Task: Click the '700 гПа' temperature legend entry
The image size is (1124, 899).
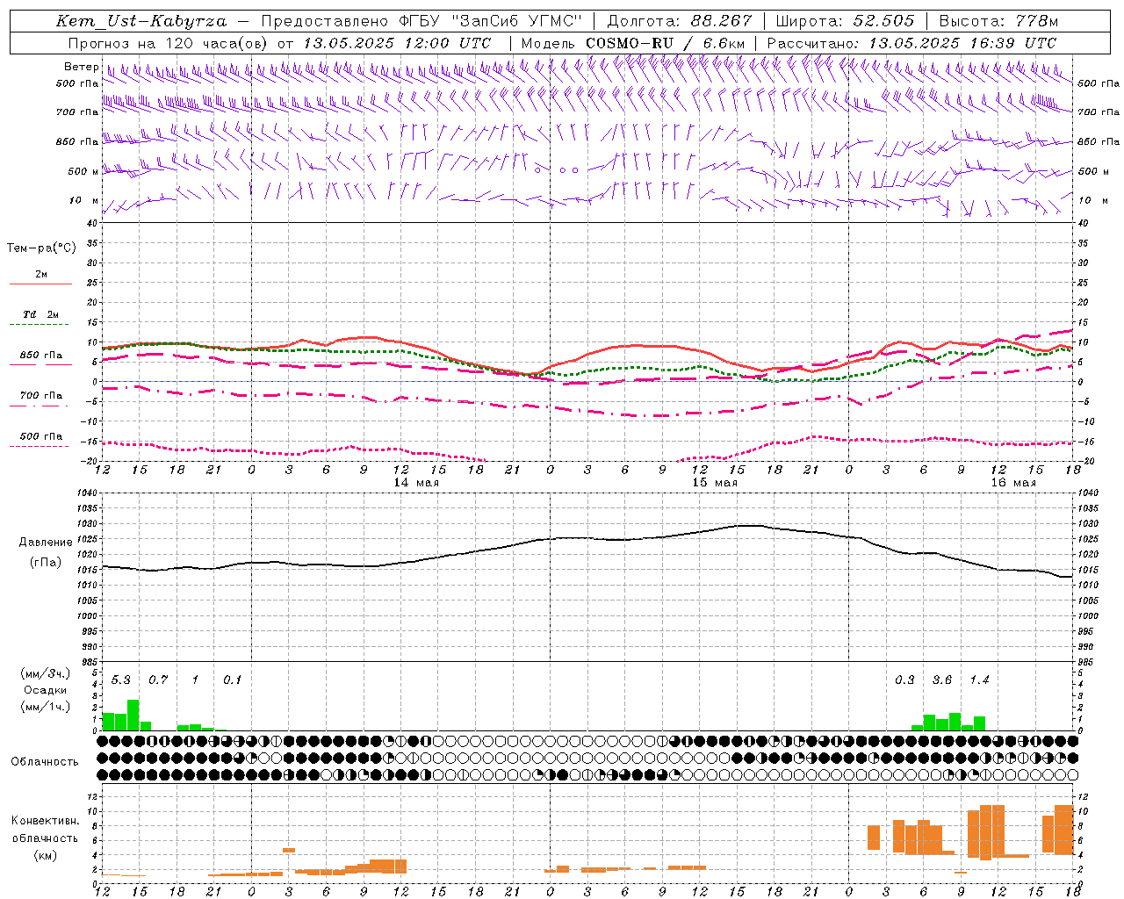Action: pyautogui.click(x=41, y=396)
